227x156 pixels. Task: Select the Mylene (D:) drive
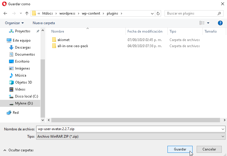(20, 103)
